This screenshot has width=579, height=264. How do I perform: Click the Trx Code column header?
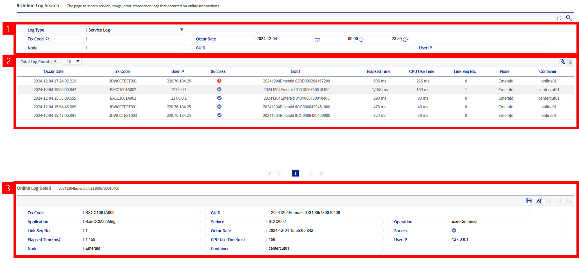122,71
